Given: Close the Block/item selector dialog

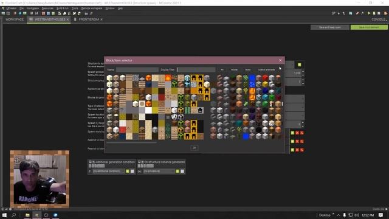Looking at the screenshot, I should tap(280, 60).
